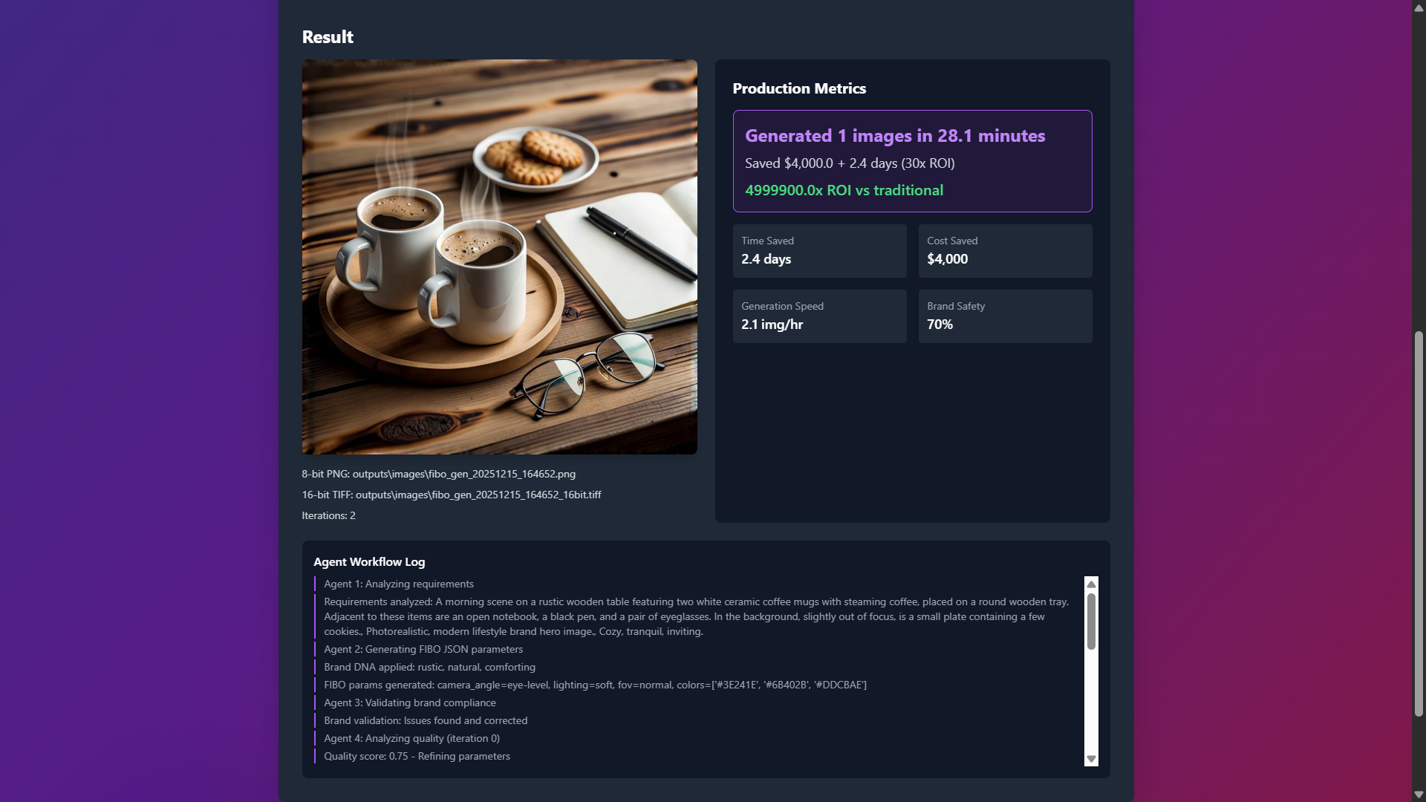Select the Brand DNA applied log entry
1426x802 pixels.
429,667
